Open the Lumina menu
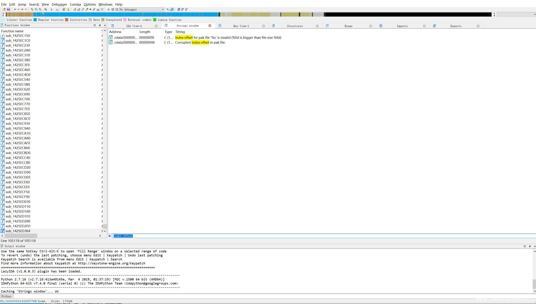Image resolution: width=536 pixels, height=304 pixels. tap(75, 4)
